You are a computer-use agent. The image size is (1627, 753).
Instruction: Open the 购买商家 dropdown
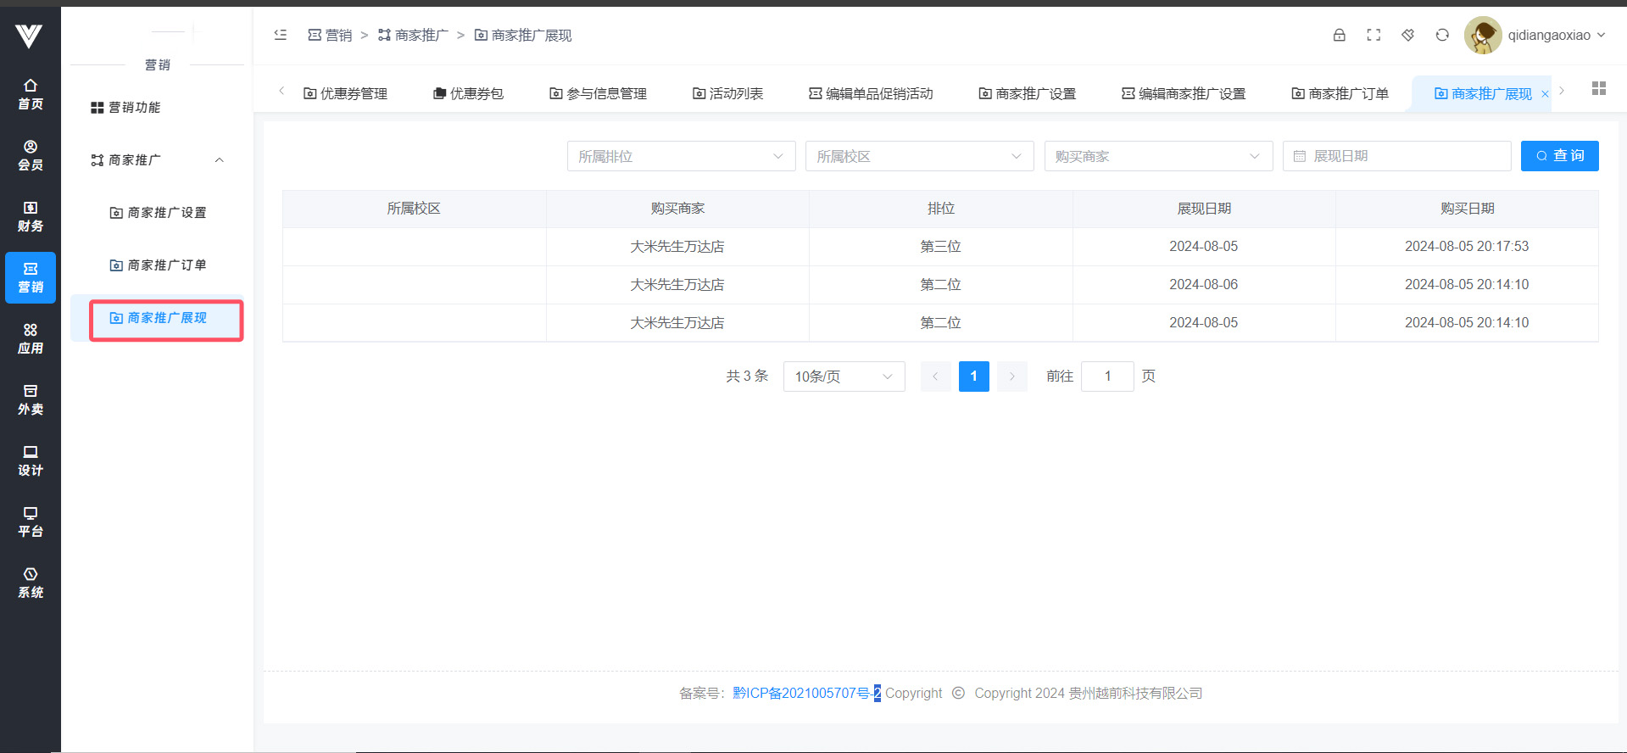(x=1157, y=156)
